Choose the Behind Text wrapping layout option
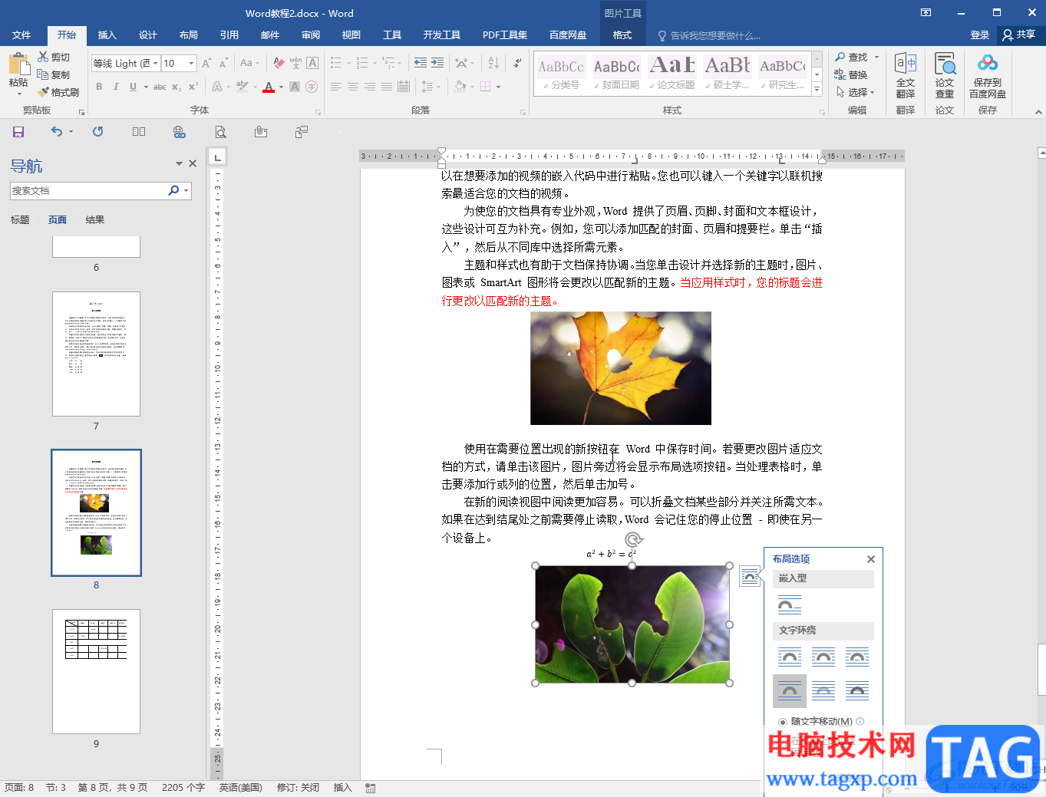The image size is (1046, 797). click(x=823, y=691)
